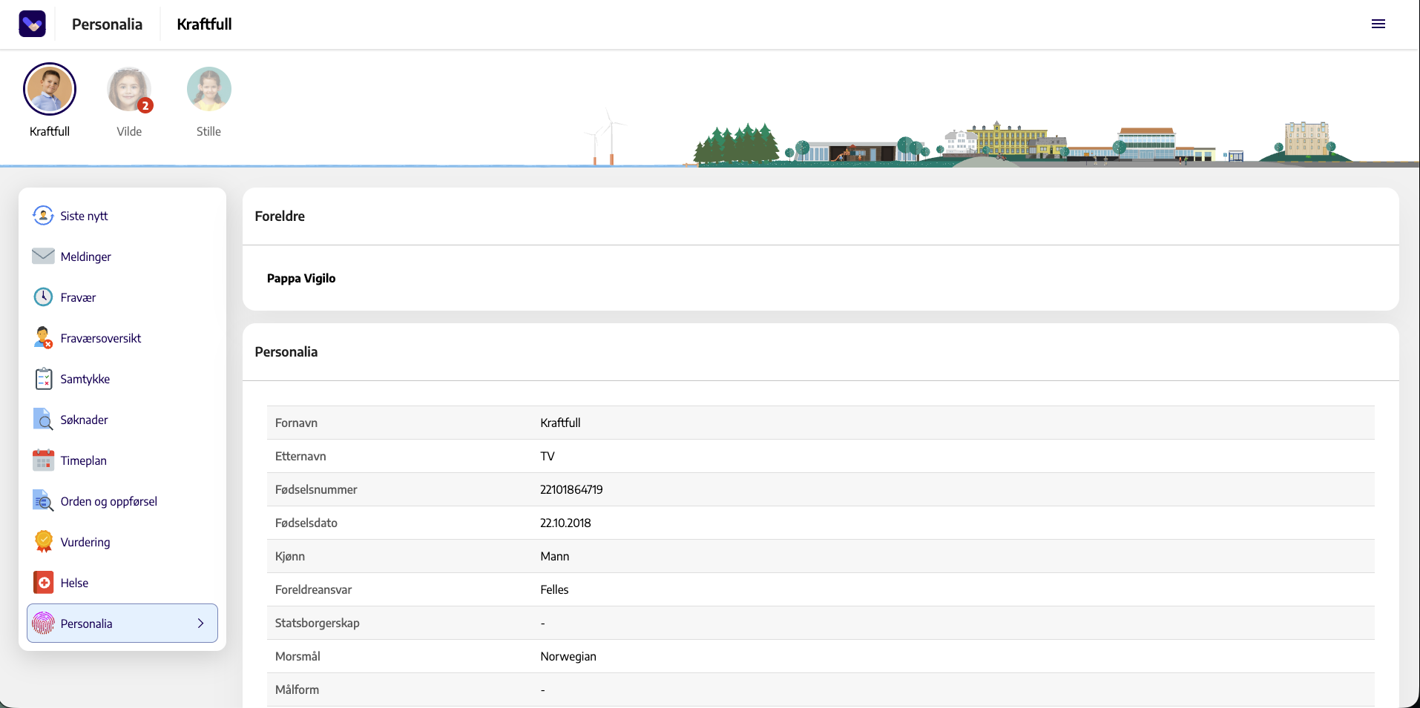1420x708 pixels.
Task: Select parent Pappa Vigilo
Action: 301,278
